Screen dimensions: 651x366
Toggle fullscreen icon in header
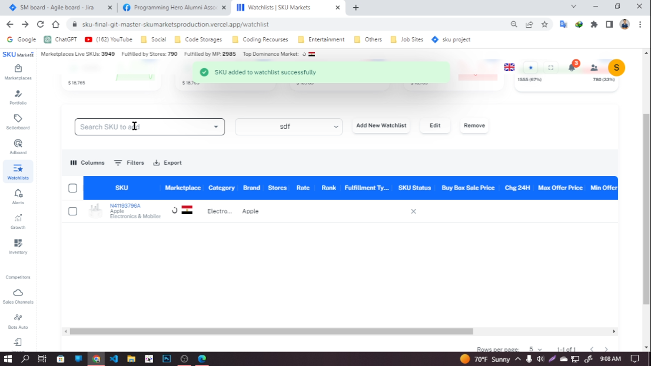(551, 68)
